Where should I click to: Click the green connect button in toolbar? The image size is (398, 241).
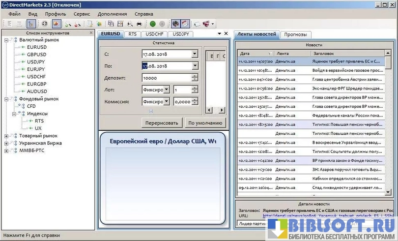[x=153, y=24]
